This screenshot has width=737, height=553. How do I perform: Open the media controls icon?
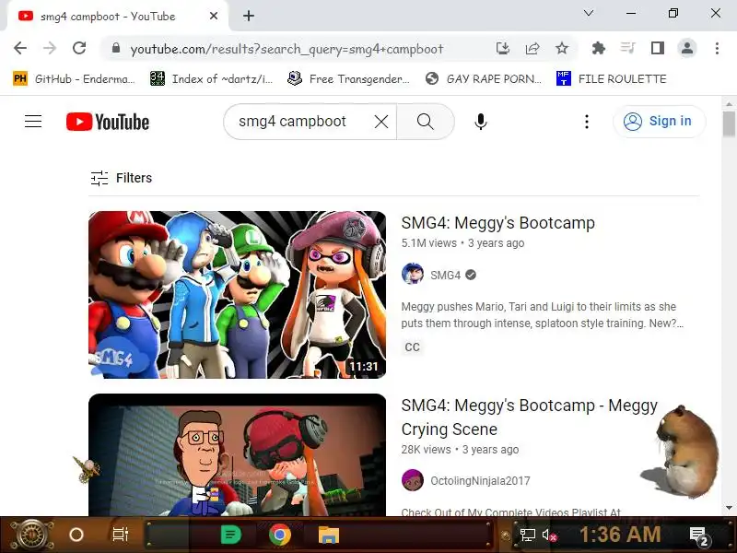point(627,48)
